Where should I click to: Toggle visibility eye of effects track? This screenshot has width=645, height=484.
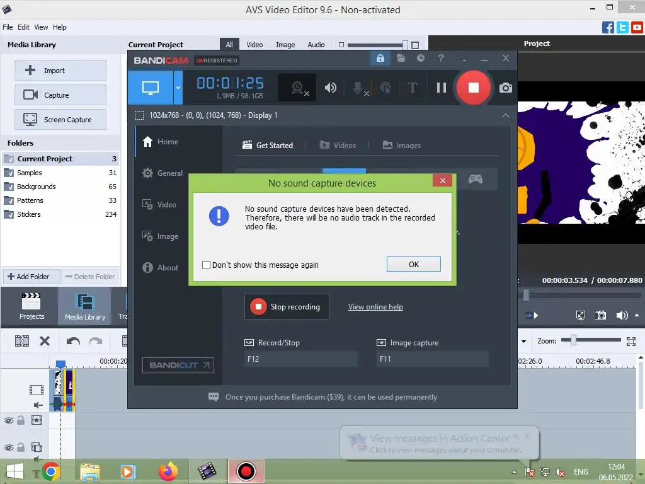tap(9, 420)
